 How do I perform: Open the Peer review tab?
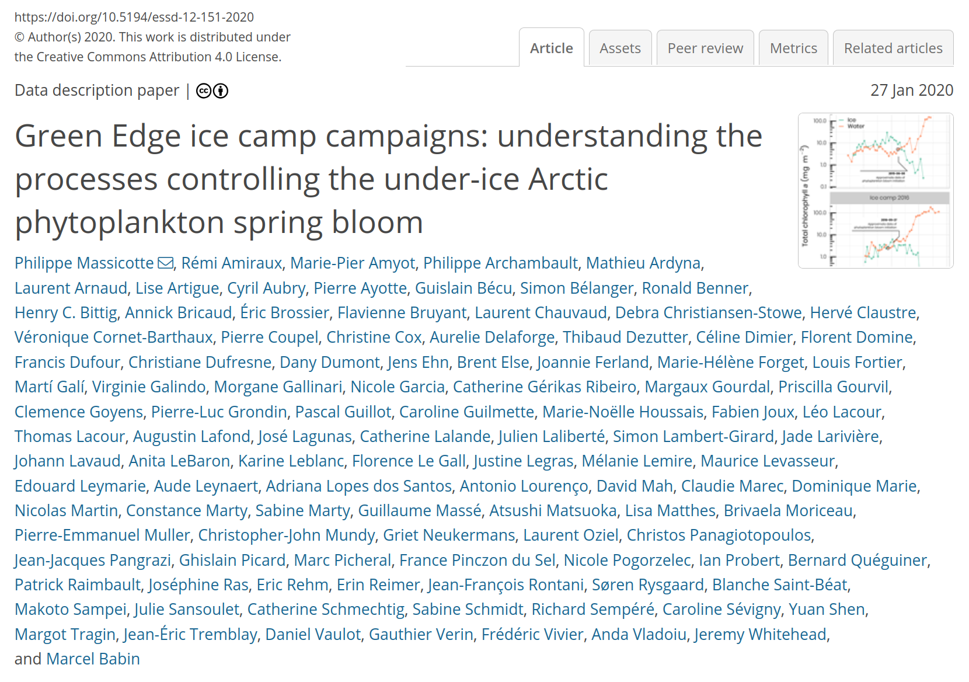pos(705,48)
